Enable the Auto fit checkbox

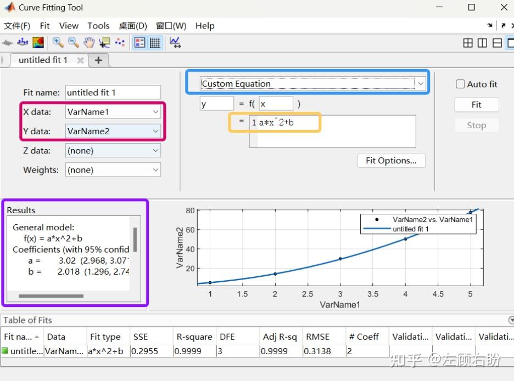tap(460, 84)
